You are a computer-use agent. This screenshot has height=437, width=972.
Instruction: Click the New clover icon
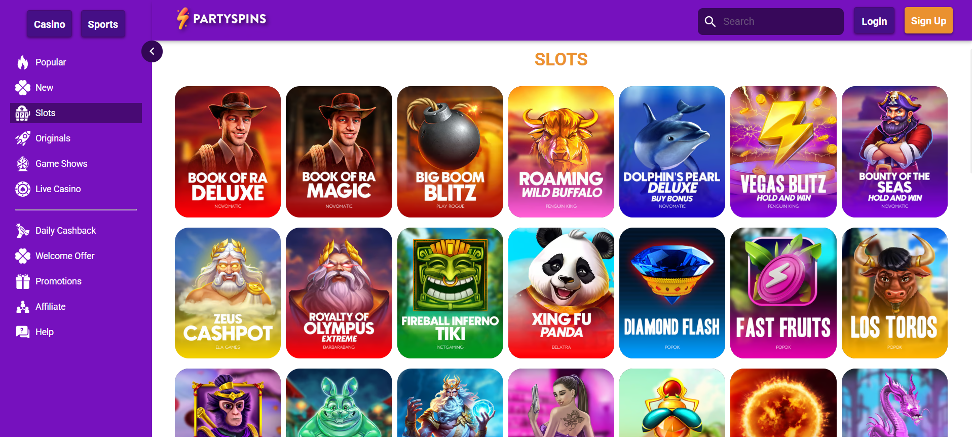23,88
